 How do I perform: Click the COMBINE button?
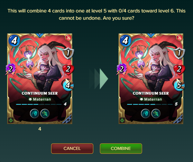coord(121,149)
